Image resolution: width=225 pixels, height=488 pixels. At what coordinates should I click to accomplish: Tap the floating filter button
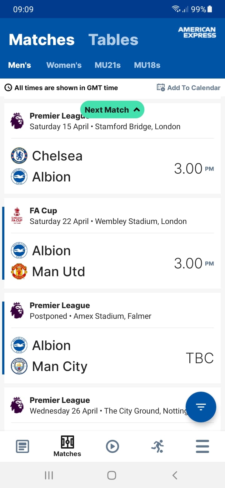[x=201, y=407]
